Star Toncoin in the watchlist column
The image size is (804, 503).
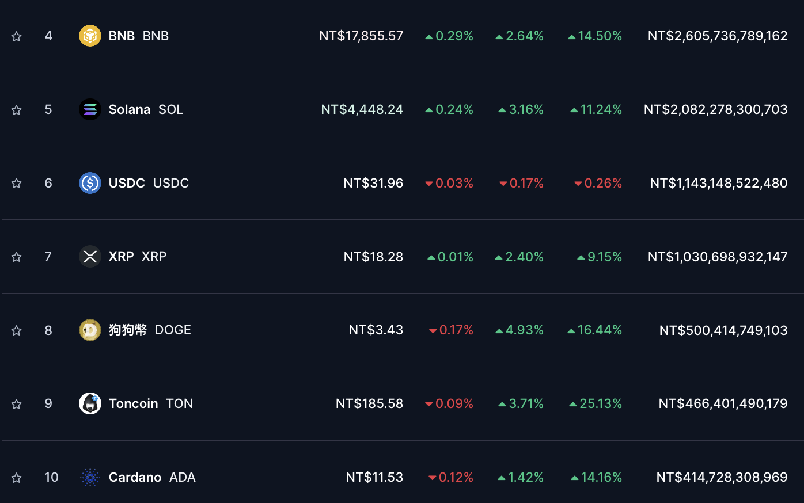point(17,404)
